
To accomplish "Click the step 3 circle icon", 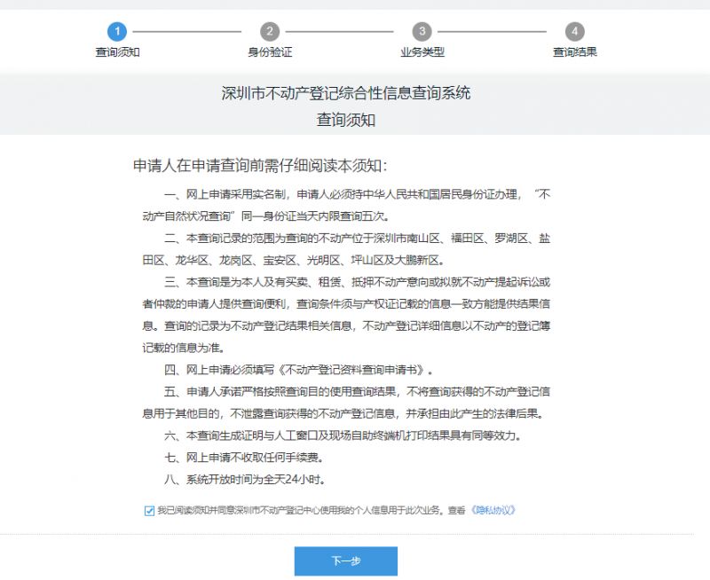I will pos(422,32).
